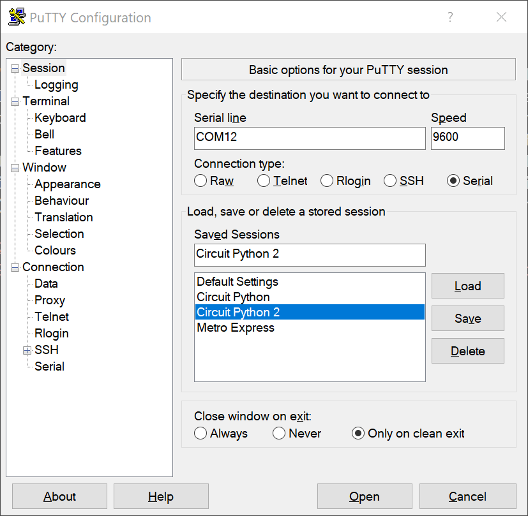Open the Telnet category in tree
Image resolution: width=528 pixels, height=516 pixels.
click(x=52, y=316)
